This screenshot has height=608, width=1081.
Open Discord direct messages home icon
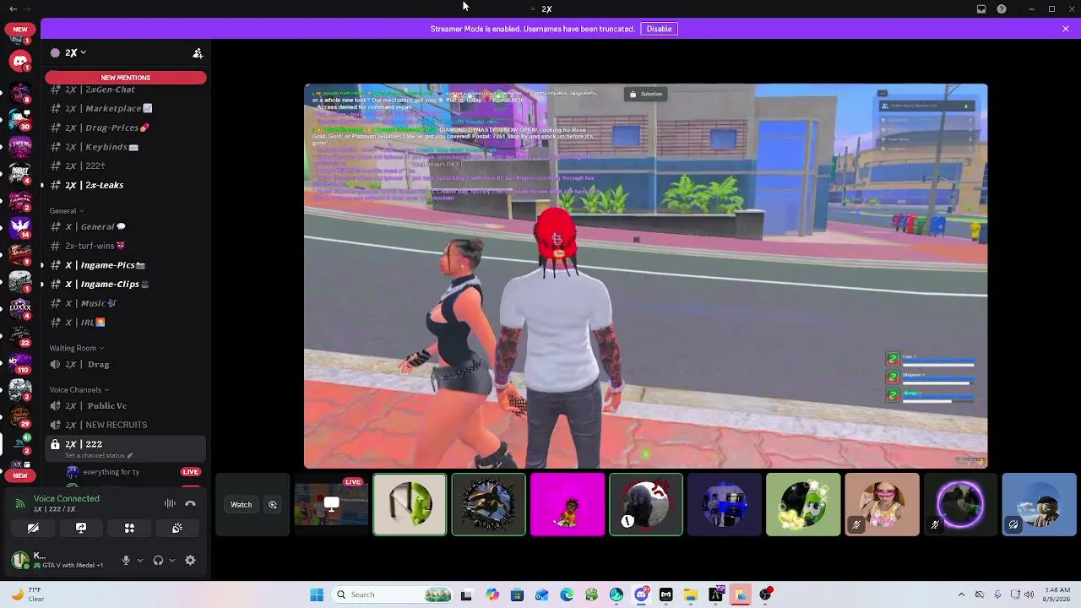[x=20, y=60]
